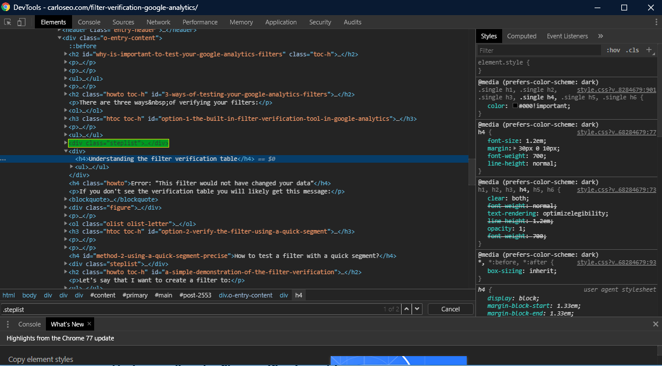662x366 pixels.
Task: Open style.css line 73 source link
Action: [x=617, y=190]
